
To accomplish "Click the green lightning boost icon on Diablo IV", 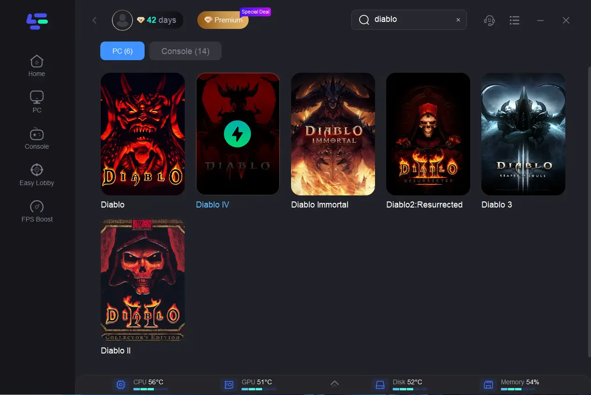I will click(237, 134).
